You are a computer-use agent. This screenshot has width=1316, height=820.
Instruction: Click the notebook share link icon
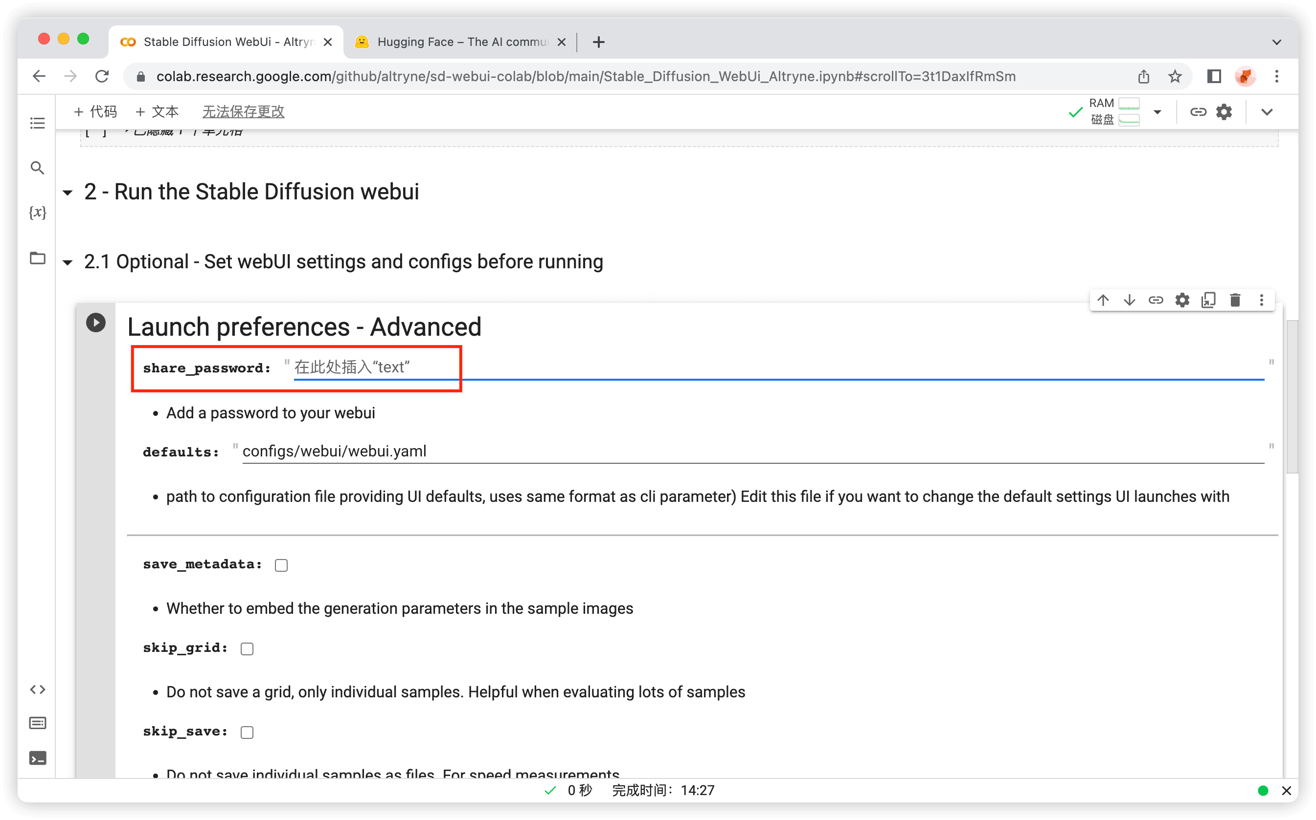(1198, 112)
